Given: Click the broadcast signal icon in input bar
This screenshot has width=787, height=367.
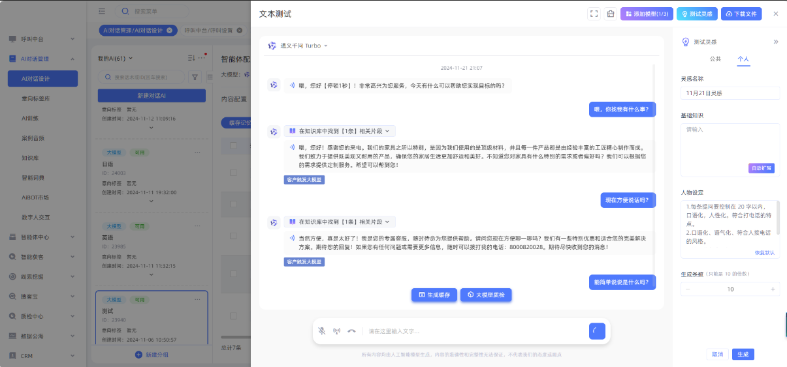Looking at the screenshot, I should click(336, 331).
